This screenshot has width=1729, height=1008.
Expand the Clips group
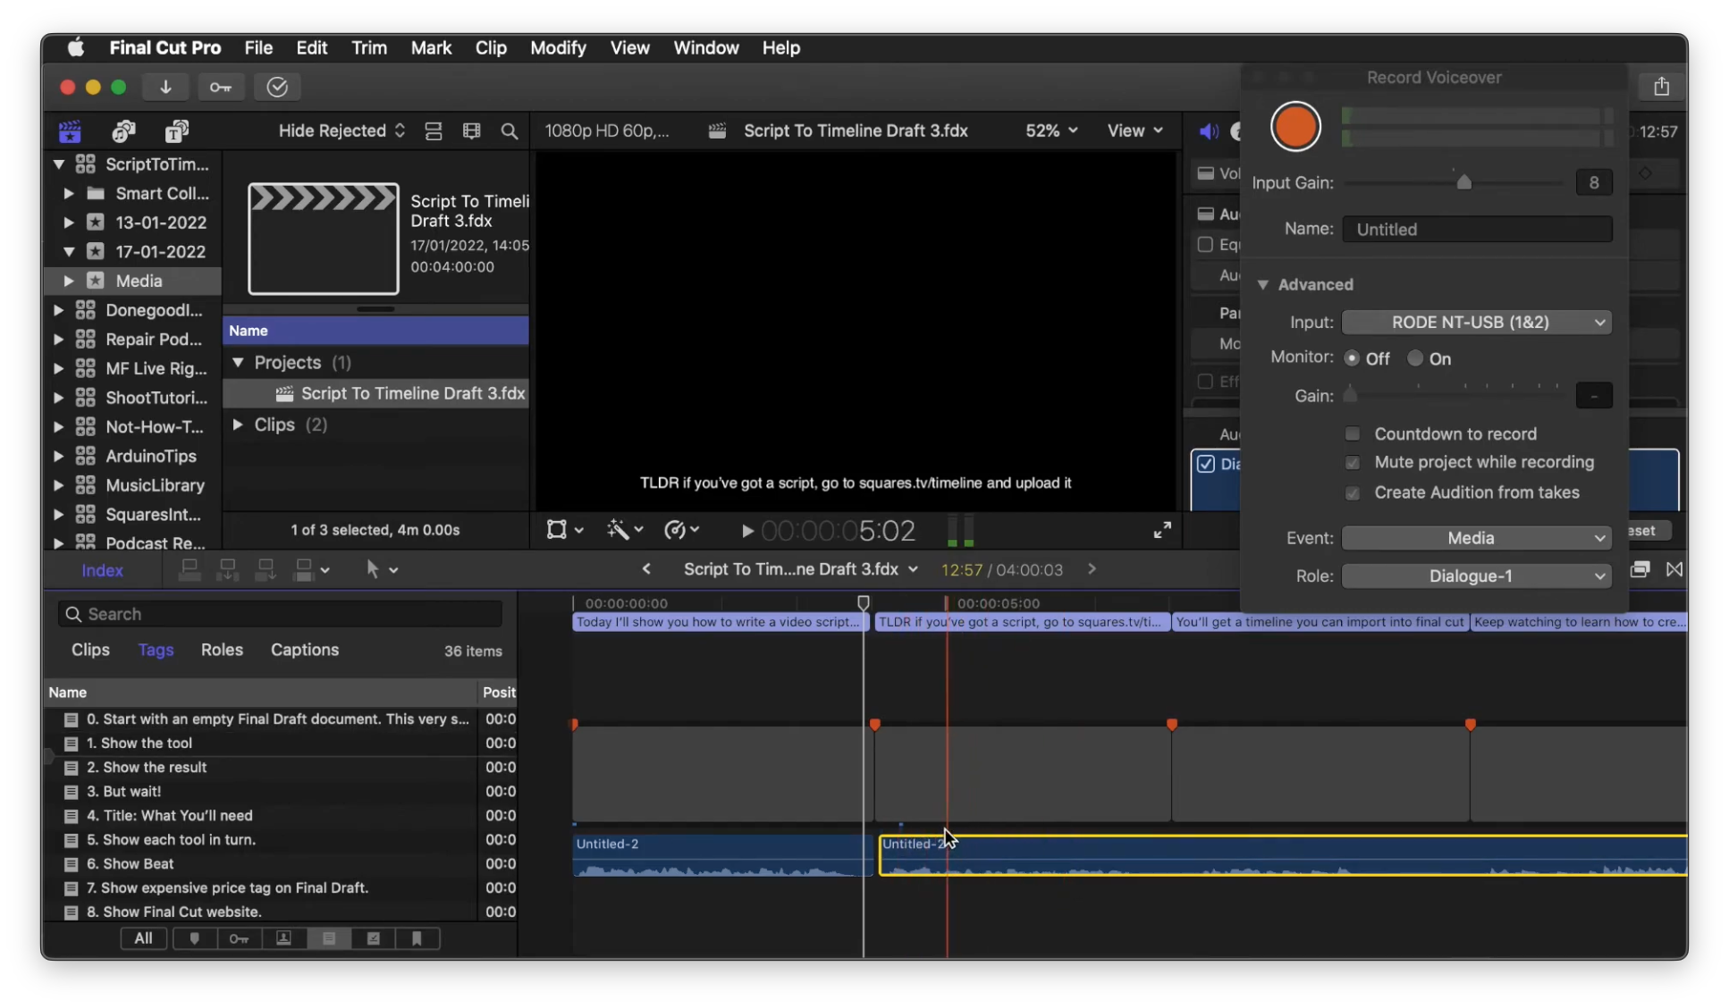tap(238, 424)
